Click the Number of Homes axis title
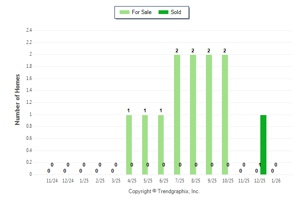 (17, 99)
